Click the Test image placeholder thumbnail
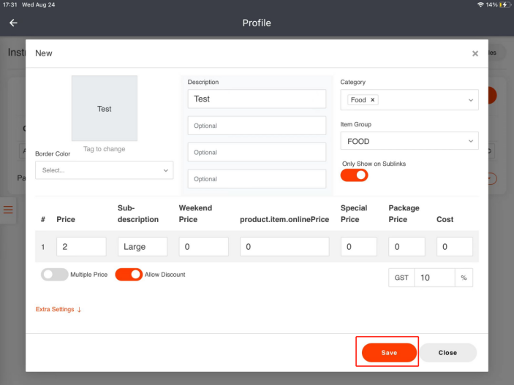This screenshot has width=514, height=385. click(105, 109)
